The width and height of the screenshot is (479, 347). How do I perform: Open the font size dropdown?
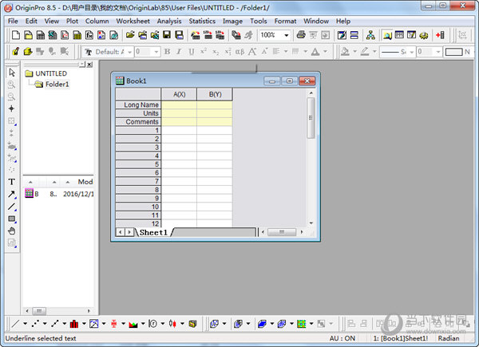(156, 52)
